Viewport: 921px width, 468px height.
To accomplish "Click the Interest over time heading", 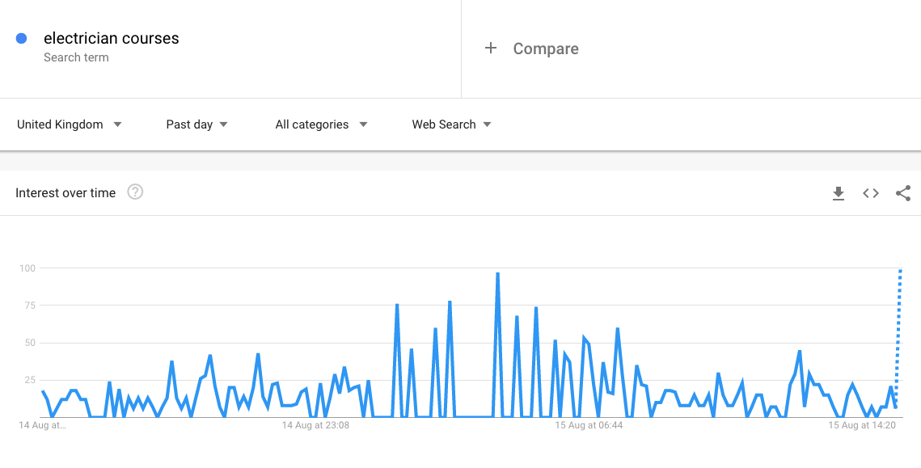I will tap(65, 193).
